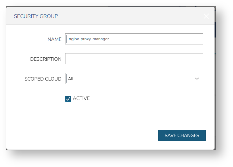Image resolution: width=233 pixels, height=167 pixels.
Task: Click the gray dialog header bar
Action: pyautogui.click(x=122, y=16)
